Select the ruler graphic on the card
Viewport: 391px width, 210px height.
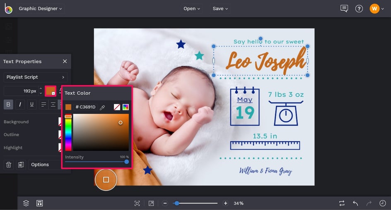[265, 146]
